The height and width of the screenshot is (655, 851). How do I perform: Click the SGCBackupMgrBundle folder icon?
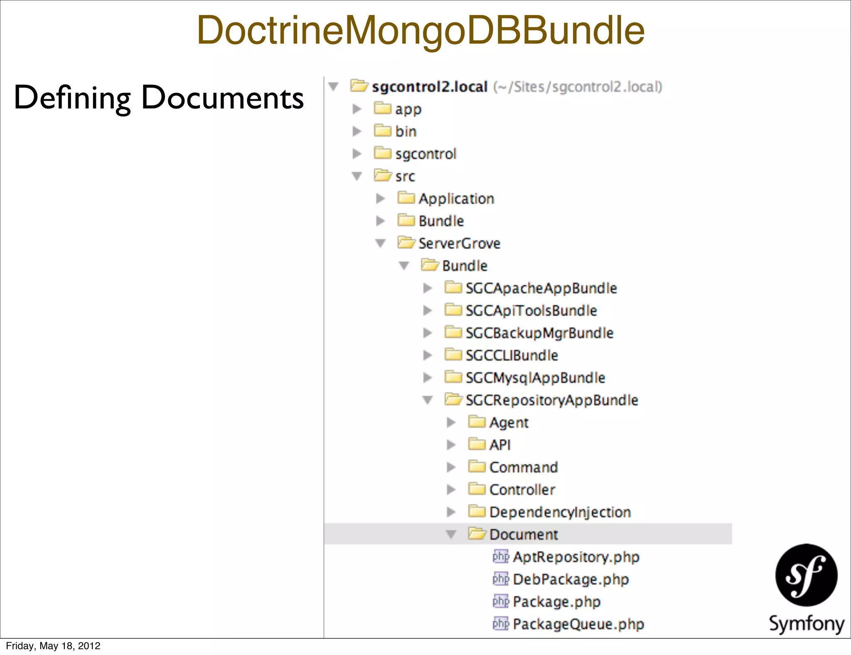[453, 332]
